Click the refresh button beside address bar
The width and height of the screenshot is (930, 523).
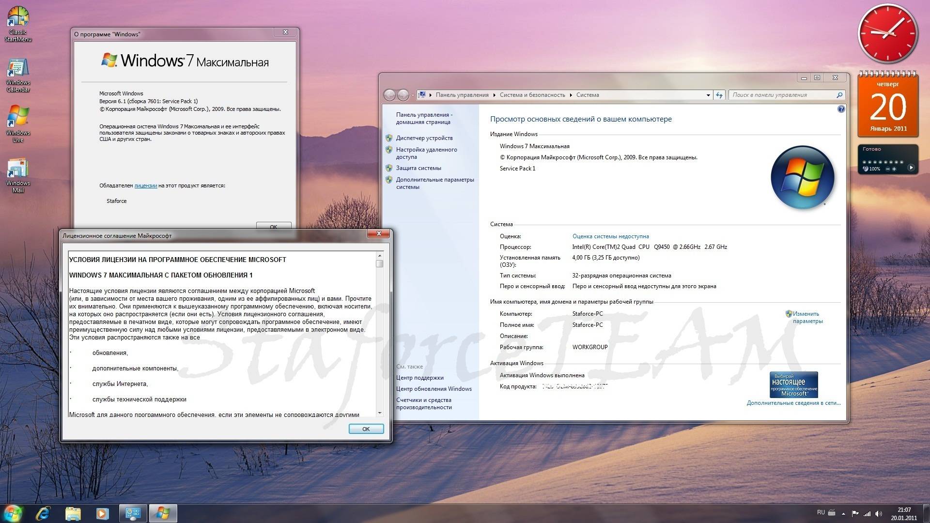pos(719,95)
